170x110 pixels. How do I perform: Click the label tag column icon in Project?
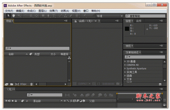coord(31,54)
